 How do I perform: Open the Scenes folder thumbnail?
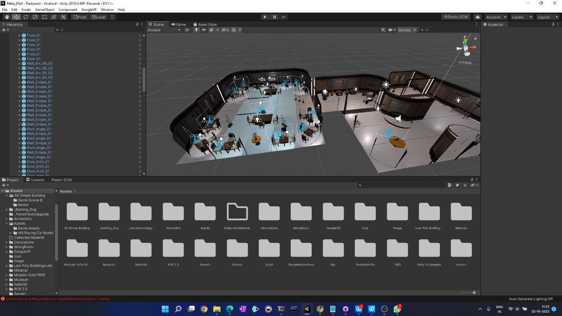tap(237, 248)
